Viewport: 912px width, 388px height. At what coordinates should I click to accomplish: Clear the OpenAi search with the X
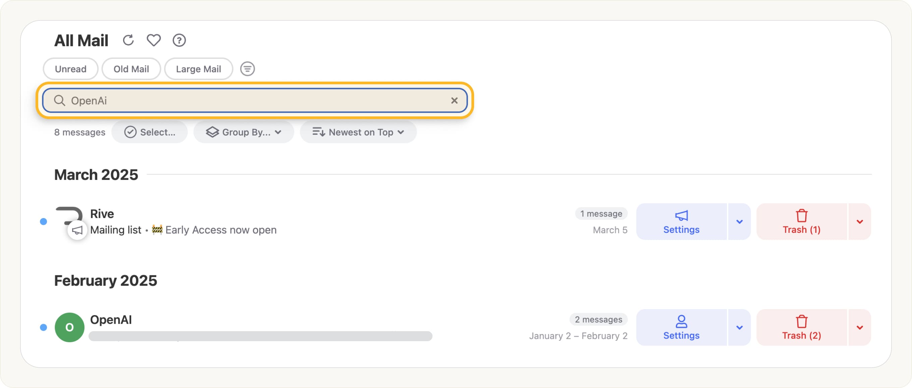454,101
